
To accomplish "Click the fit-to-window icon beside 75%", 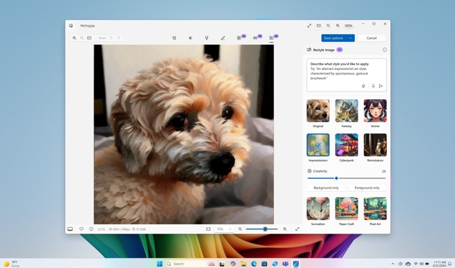I will (209, 229).
